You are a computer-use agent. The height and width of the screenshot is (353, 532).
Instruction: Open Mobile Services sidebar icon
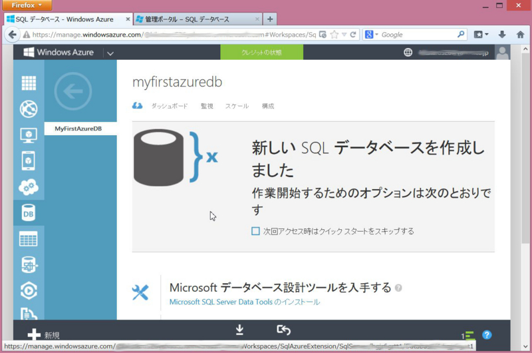pos(29,161)
